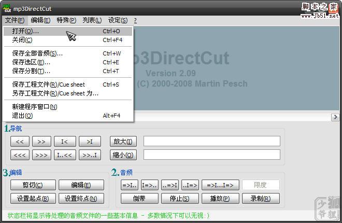
Task: Open the 列表(L) menu
Action: (92, 20)
